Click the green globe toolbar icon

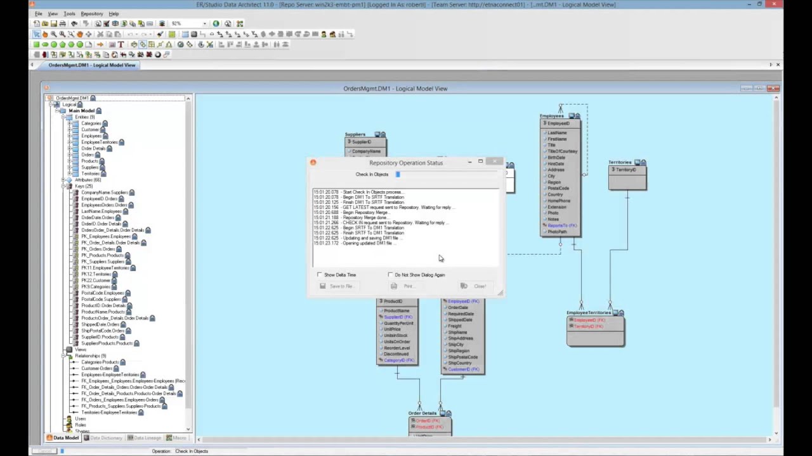coord(216,23)
